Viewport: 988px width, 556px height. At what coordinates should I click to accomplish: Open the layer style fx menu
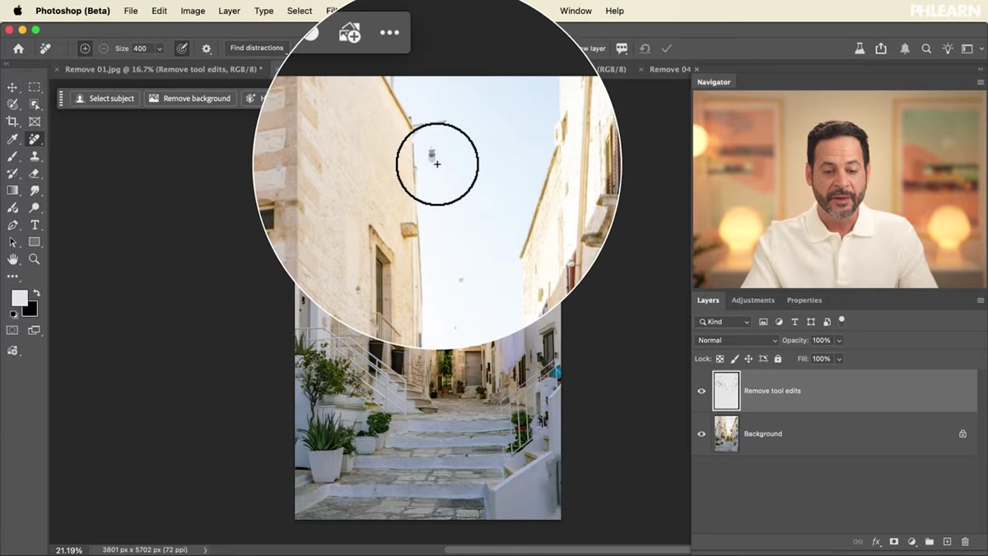pyautogui.click(x=876, y=542)
